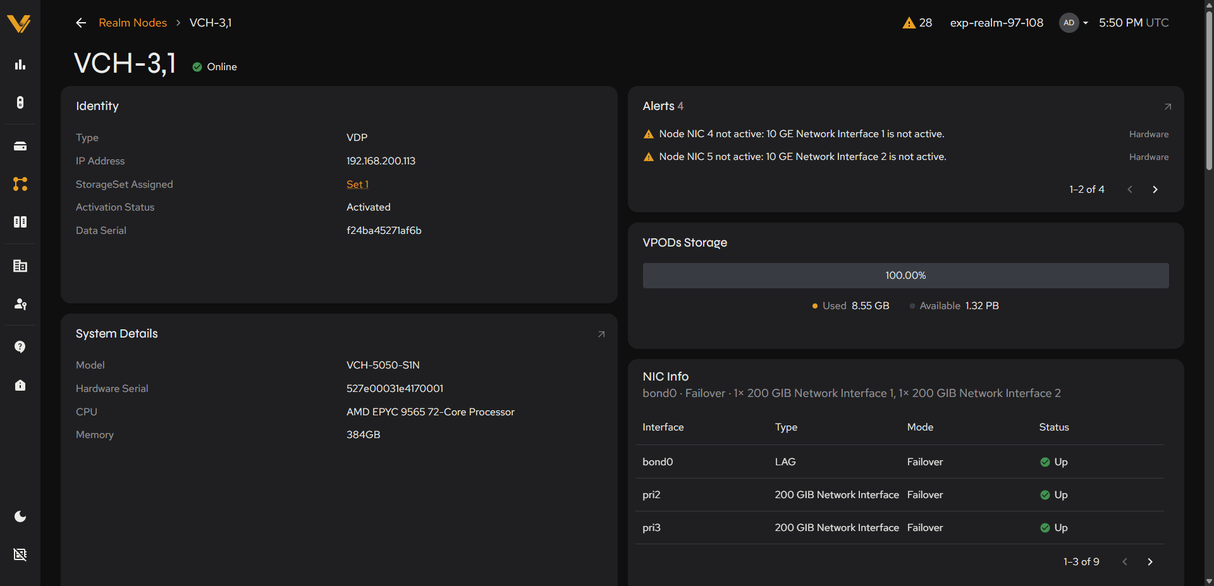Open the AD user avatar
Screen dimensions: 1214x586
[x=1069, y=23]
